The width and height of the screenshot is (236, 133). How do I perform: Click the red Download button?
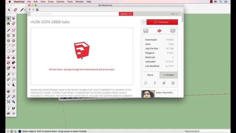[162, 22]
